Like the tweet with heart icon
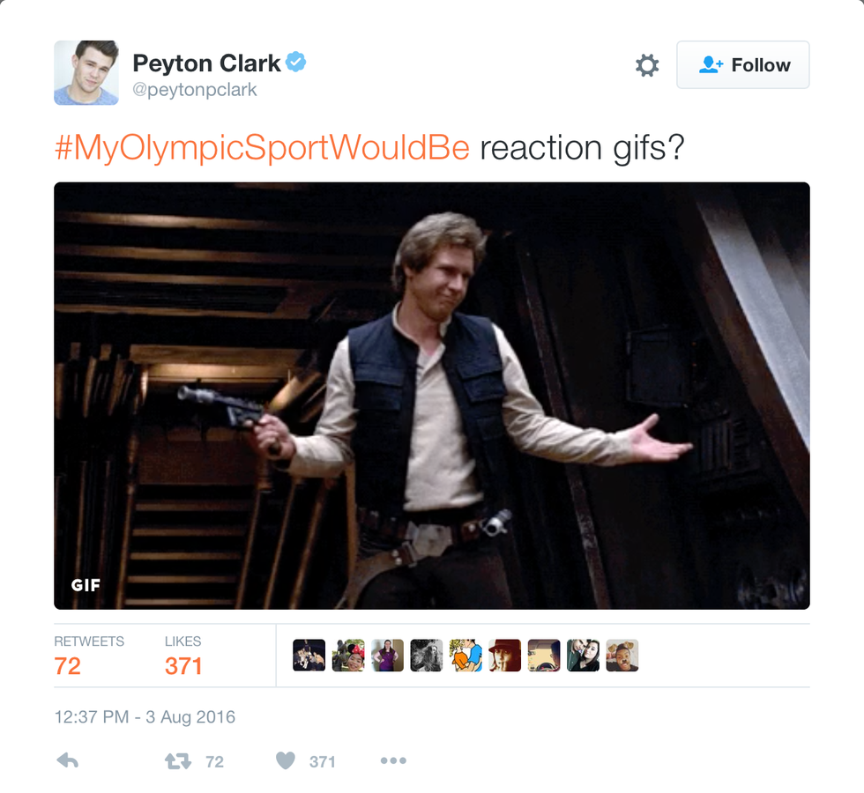Viewport: 864px width, 793px height. [x=286, y=760]
